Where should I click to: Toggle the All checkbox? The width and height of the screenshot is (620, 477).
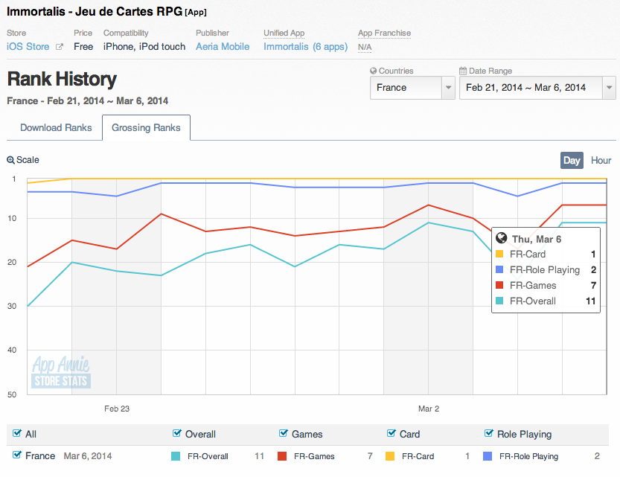17,433
